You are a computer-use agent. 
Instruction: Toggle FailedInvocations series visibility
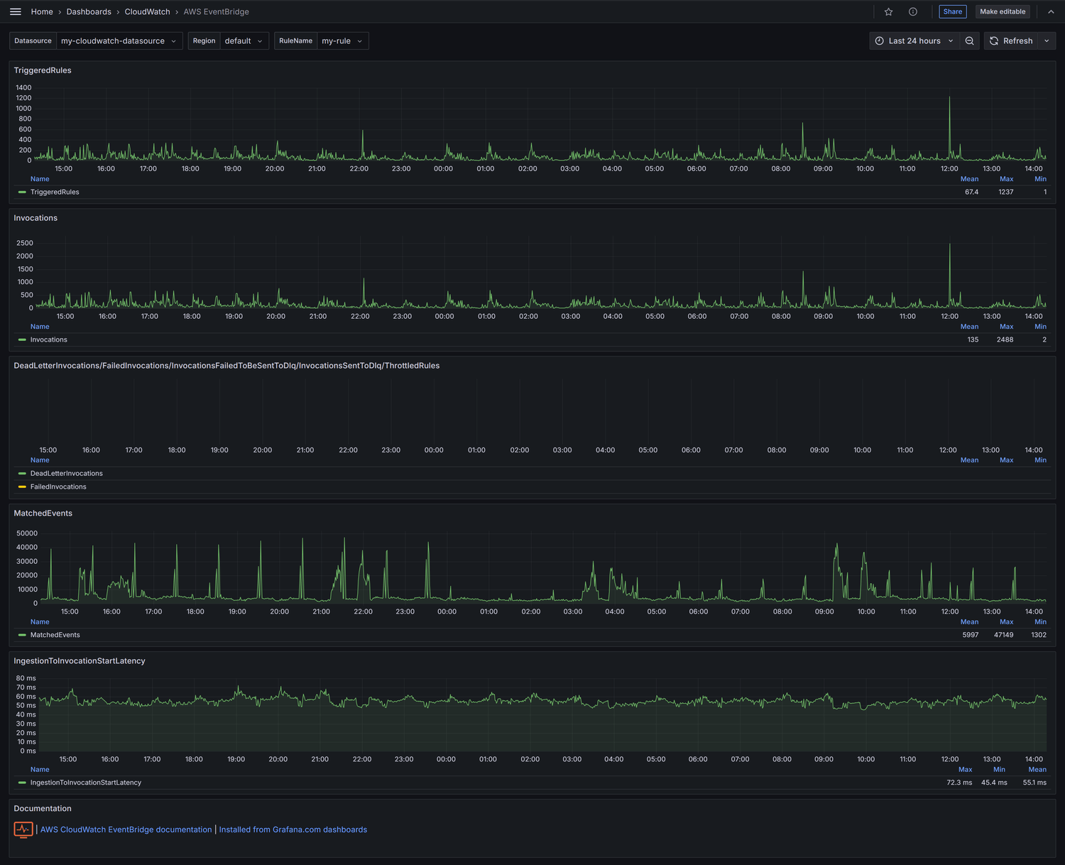58,487
